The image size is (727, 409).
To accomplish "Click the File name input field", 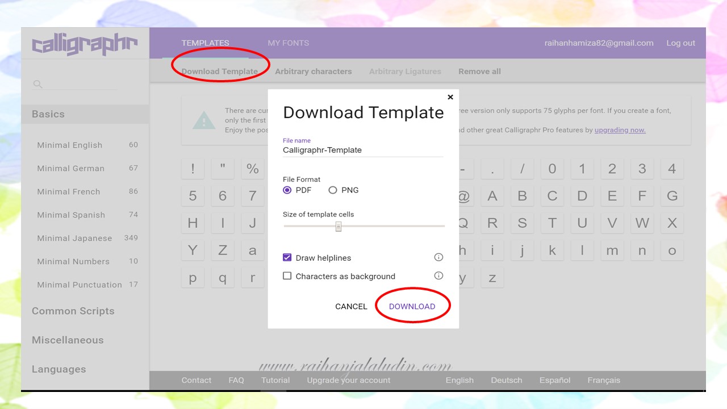I will pos(363,150).
